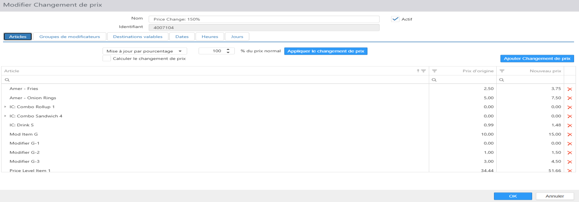Open filter icon in Nouveau prix column
The image size is (579, 202).
[x=502, y=71]
